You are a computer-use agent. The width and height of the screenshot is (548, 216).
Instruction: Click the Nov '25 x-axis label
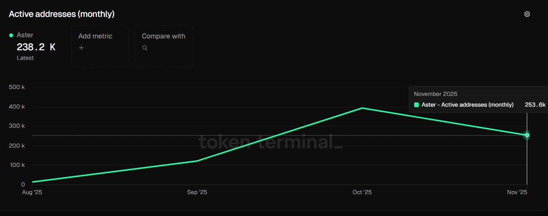click(x=517, y=192)
